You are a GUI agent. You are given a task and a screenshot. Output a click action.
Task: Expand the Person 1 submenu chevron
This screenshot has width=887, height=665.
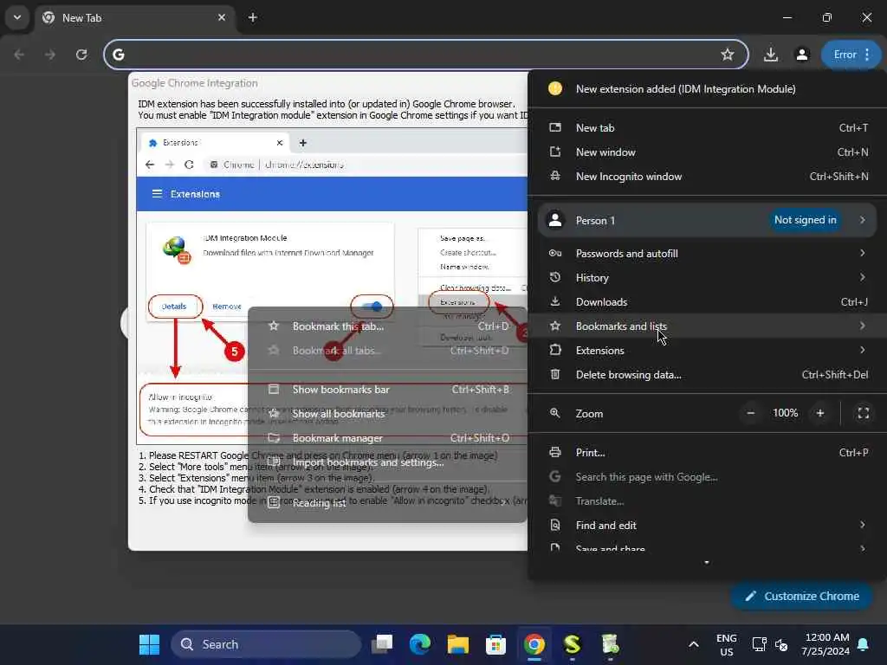tap(862, 220)
